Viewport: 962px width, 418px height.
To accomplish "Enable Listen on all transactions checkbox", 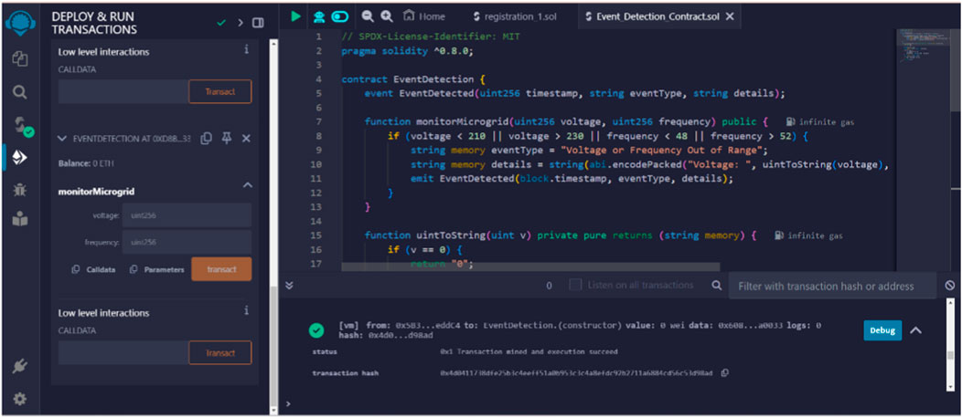I will pos(575,285).
